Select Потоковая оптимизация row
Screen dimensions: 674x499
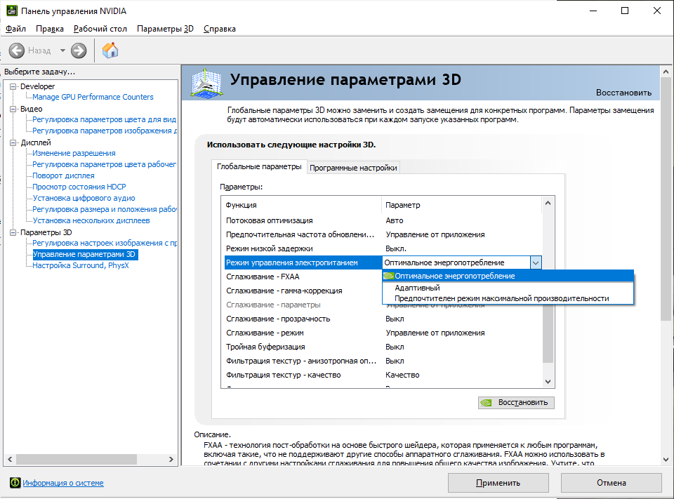[383, 220]
